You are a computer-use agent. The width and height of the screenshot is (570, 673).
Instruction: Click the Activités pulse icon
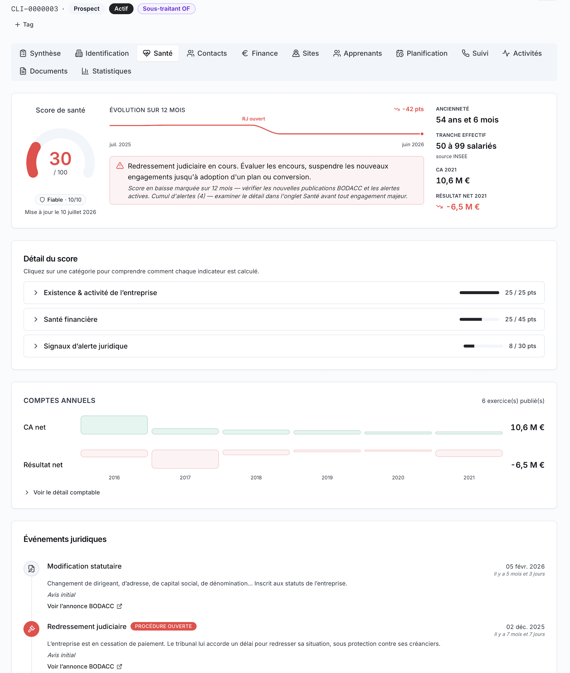pos(506,53)
